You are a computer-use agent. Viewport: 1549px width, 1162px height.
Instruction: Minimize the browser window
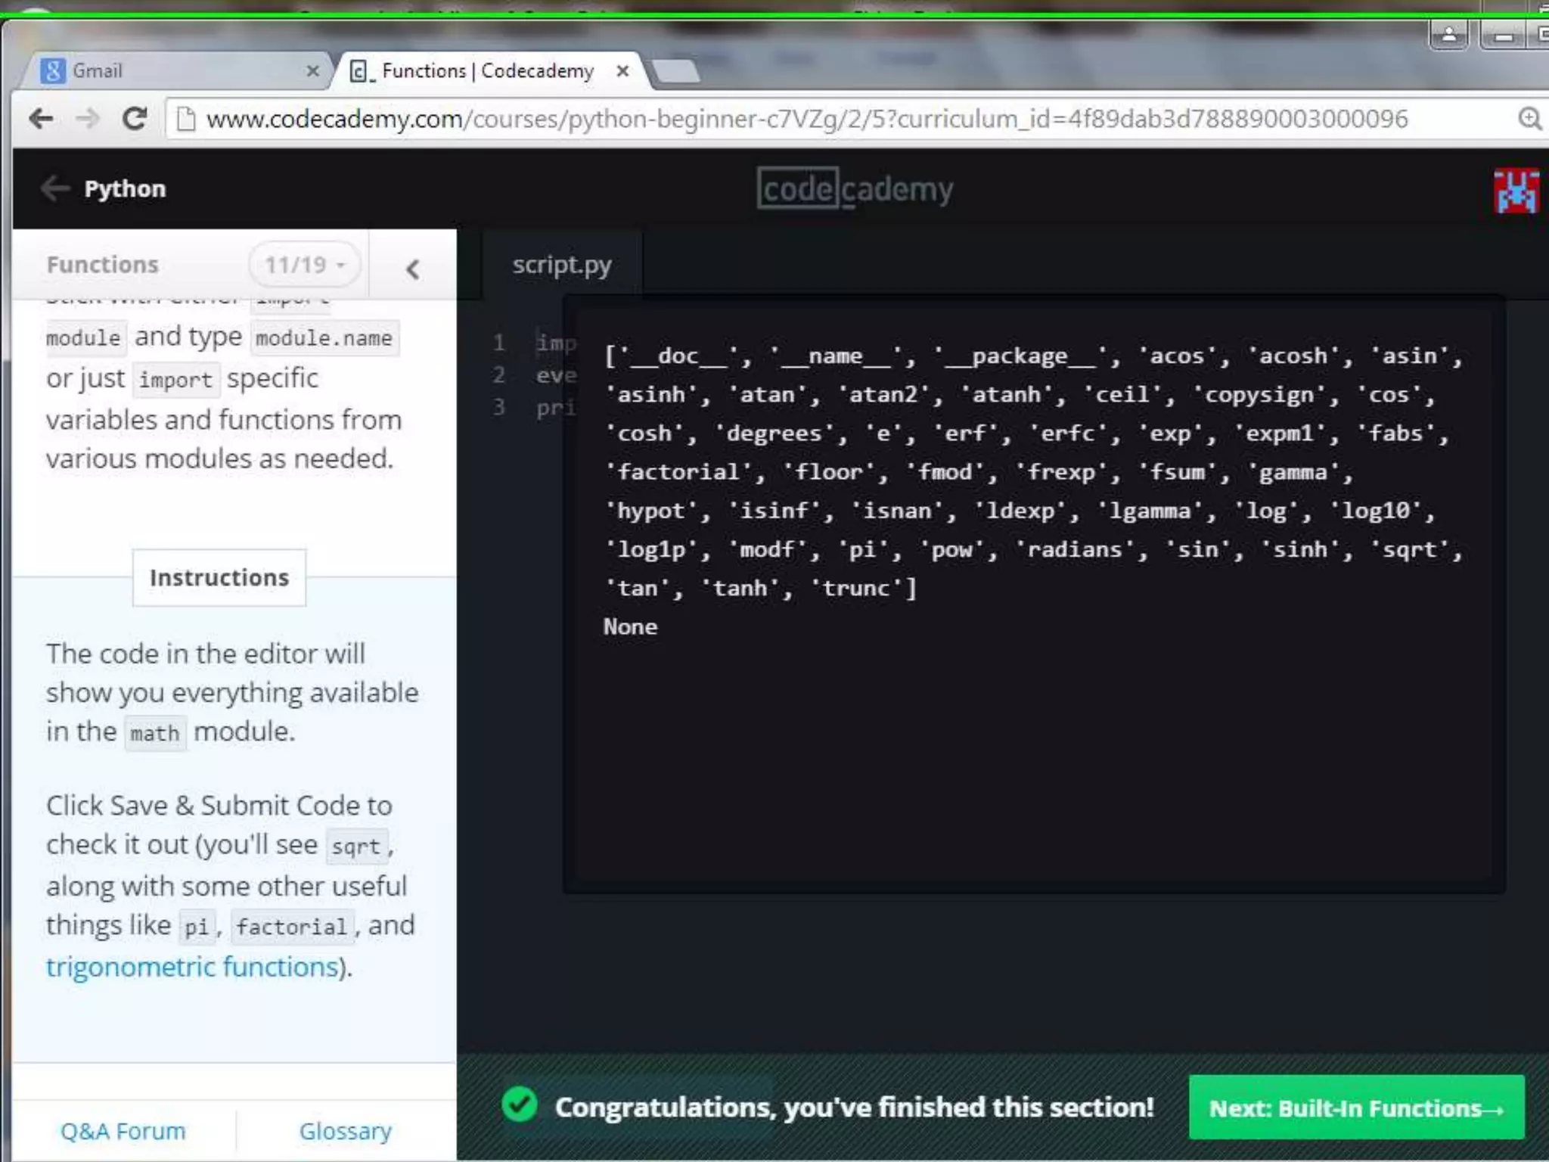(x=1504, y=35)
